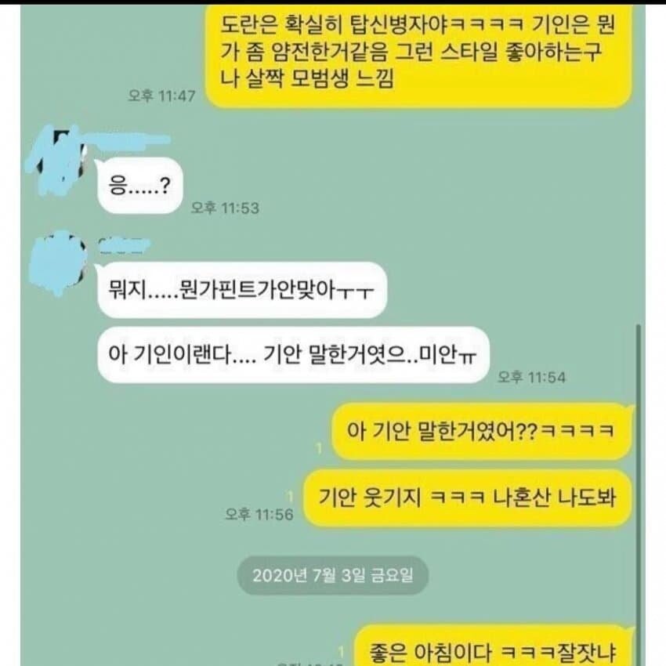Click the 2020년 7월 3일 금요일 date divider
This screenshot has height=666, width=666.
click(x=332, y=576)
